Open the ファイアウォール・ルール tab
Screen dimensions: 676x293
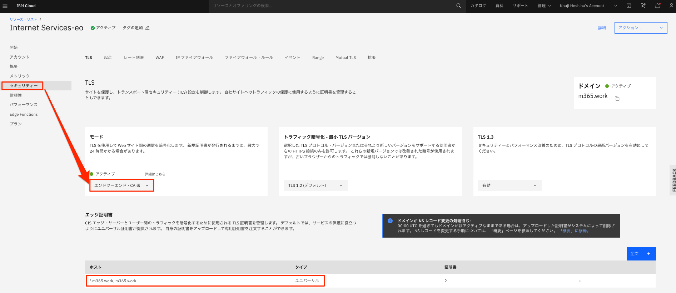tap(249, 58)
